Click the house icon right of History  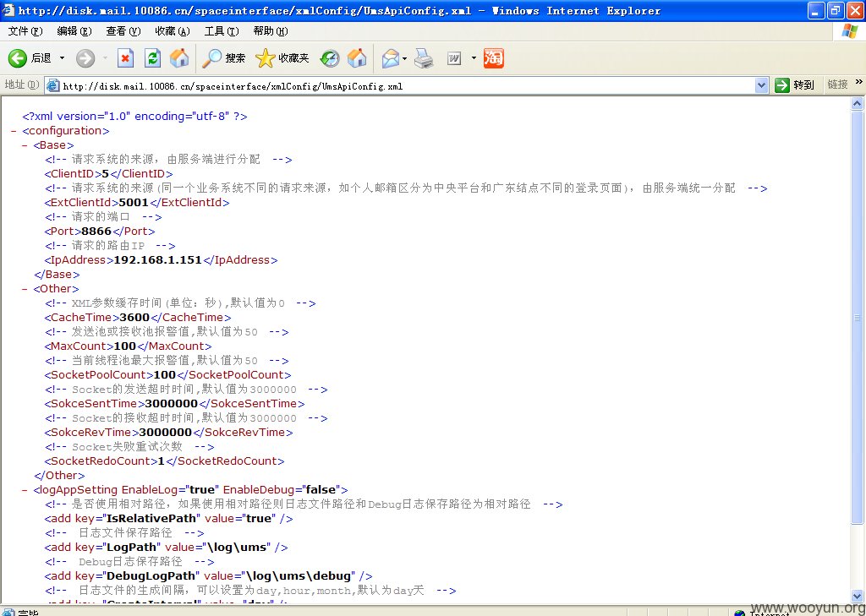pos(358,58)
